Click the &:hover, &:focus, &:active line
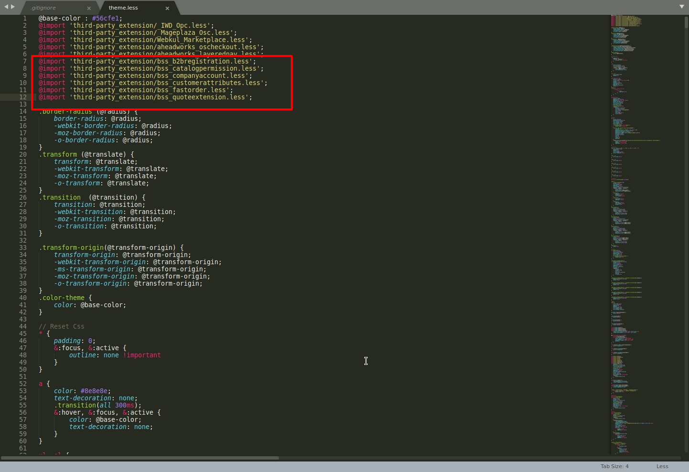This screenshot has height=472, width=689. point(107,412)
